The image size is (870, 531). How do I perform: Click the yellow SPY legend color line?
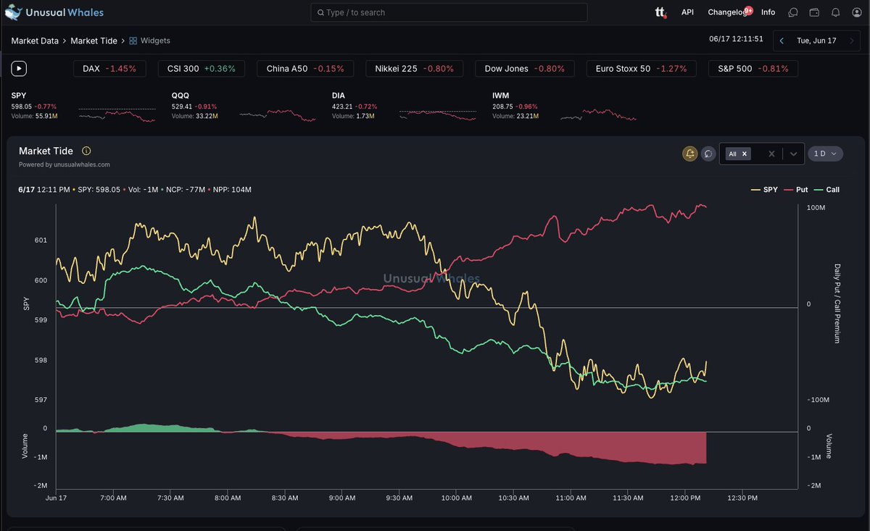pos(755,190)
